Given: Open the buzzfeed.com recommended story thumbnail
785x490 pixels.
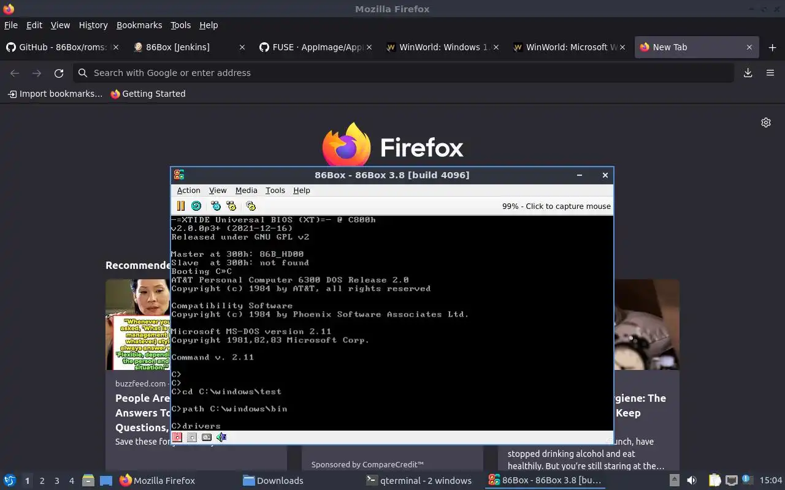Looking at the screenshot, I should tap(138, 325).
